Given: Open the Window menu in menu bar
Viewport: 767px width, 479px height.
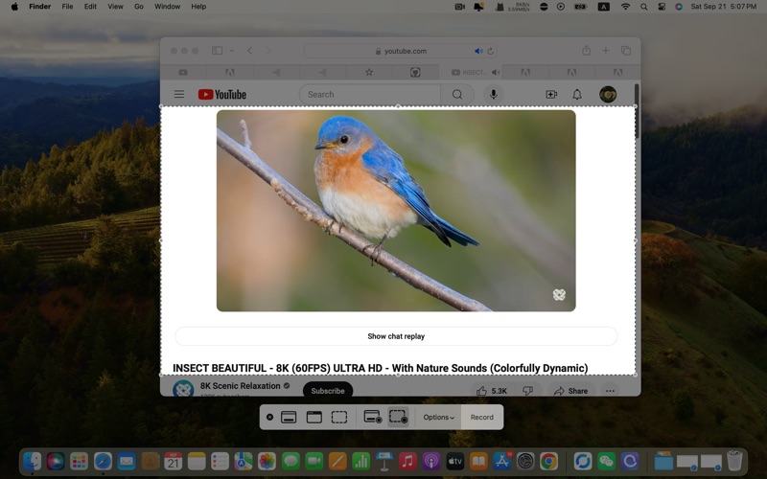Looking at the screenshot, I should [167, 7].
